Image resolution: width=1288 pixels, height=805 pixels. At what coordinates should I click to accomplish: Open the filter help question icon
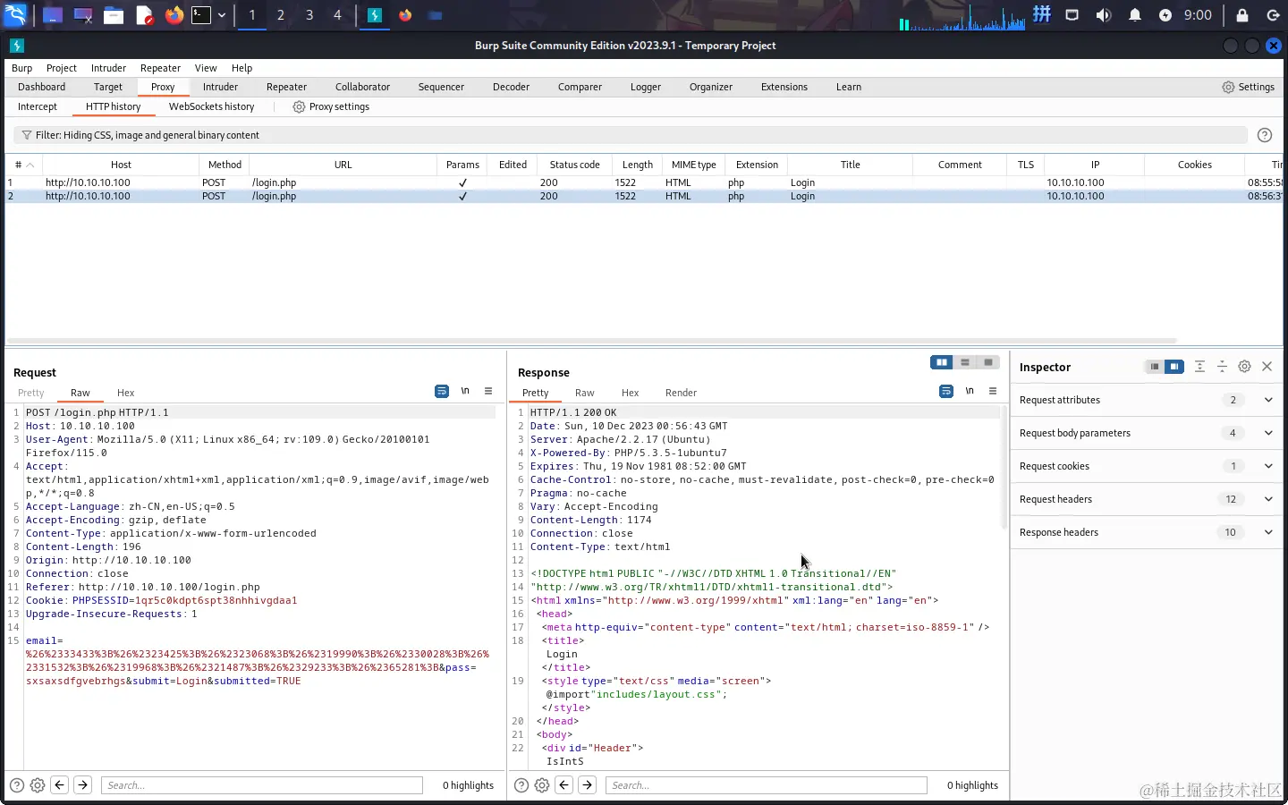1265,135
